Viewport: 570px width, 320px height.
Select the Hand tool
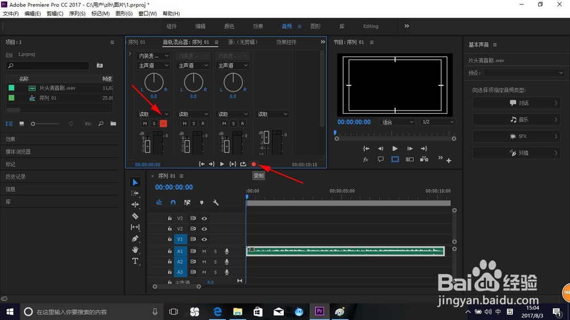coord(135,250)
